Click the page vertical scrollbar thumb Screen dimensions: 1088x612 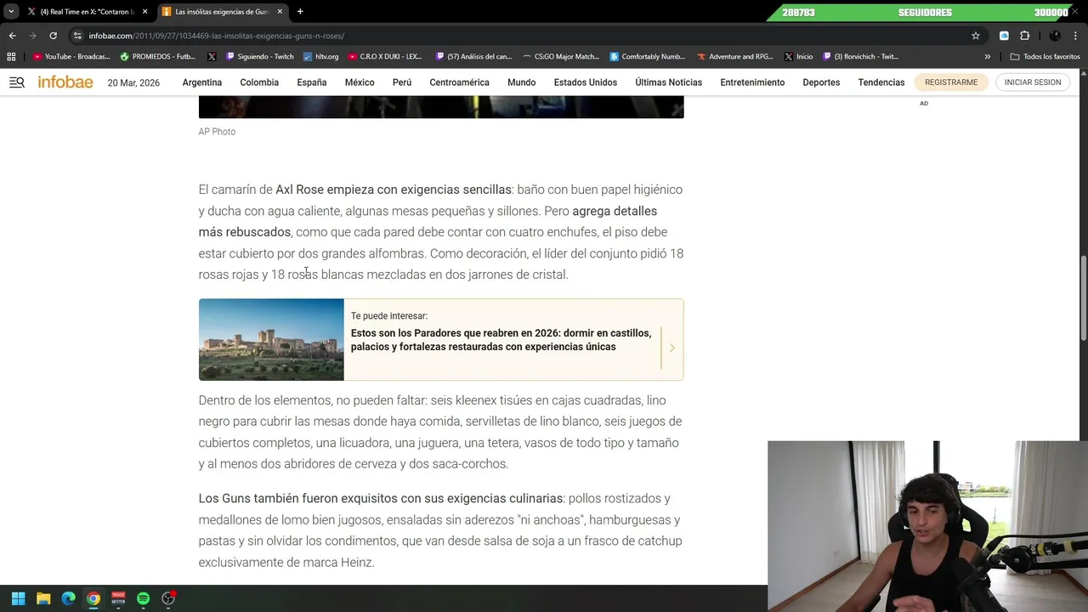1083,297
